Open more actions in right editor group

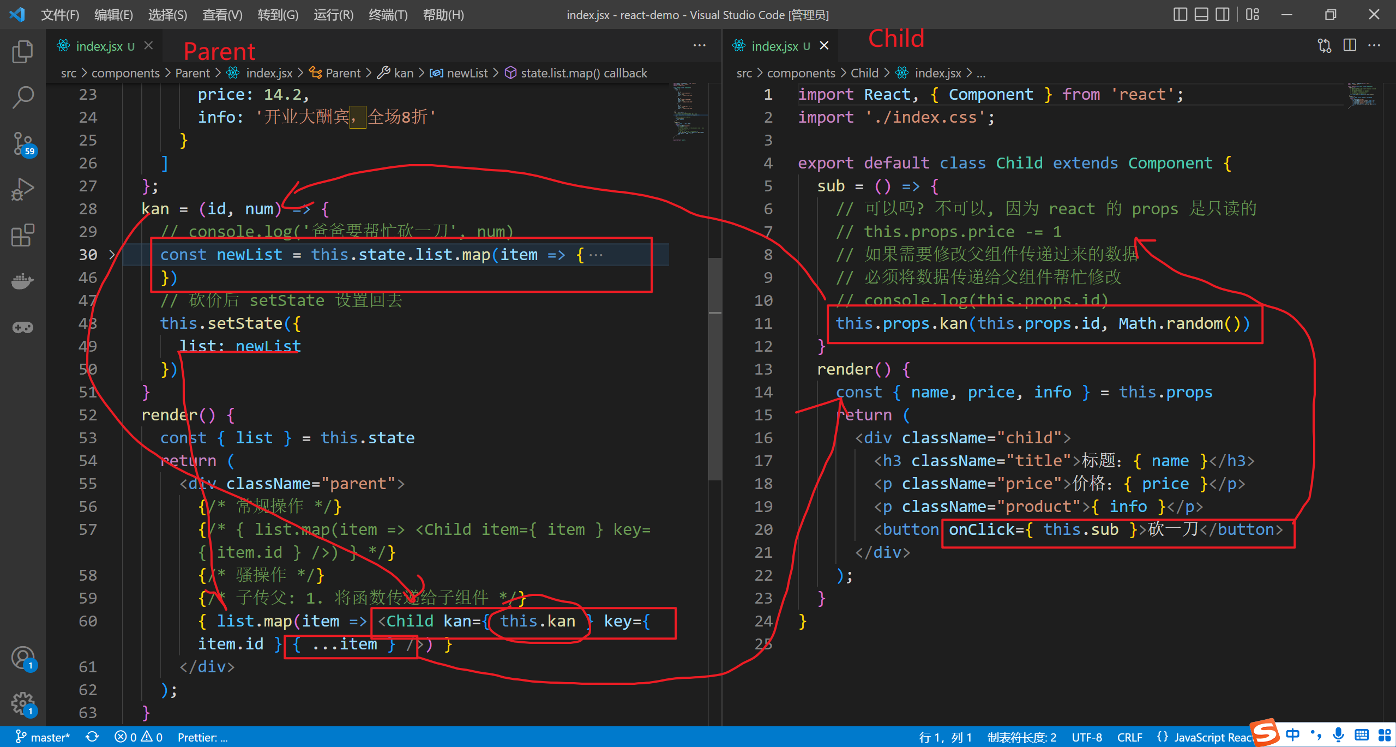(1374, 46)
